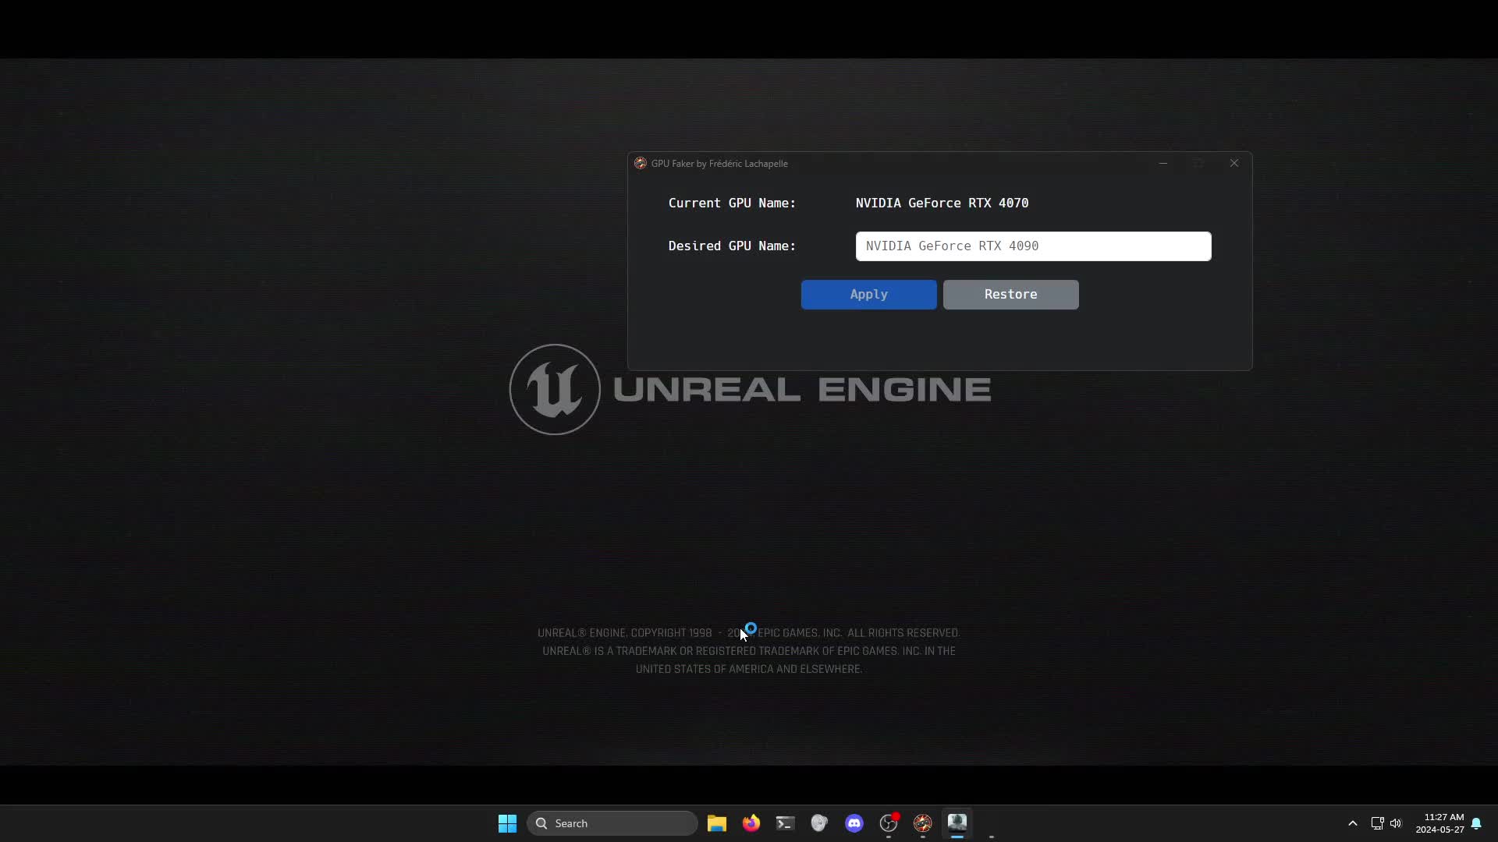Screen dimensions: 1498x842
Task: Open the terminal app from the taskbar
Action: (x=785, y=823)
